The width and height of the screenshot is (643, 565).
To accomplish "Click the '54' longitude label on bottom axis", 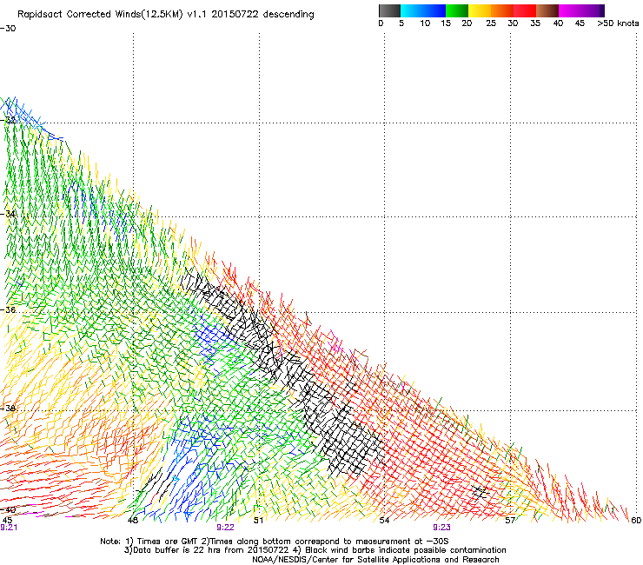I will pyautogui.click(x=384, y=521).
